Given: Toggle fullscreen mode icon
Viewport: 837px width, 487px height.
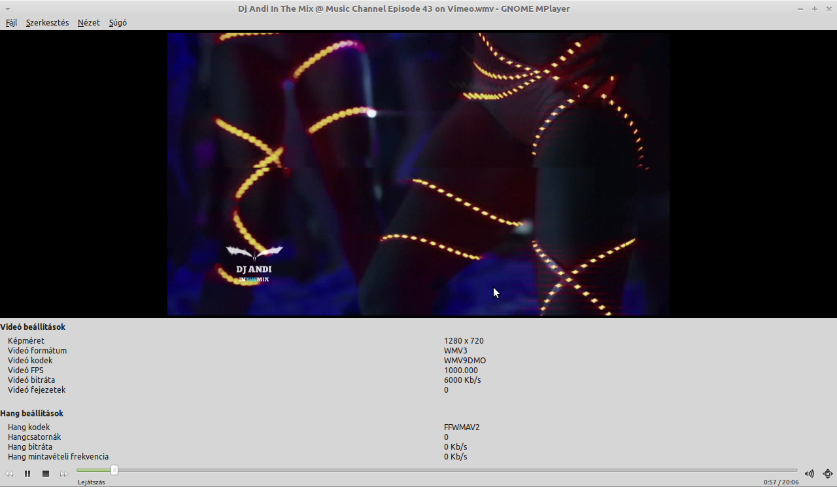Looking at the screenshot, I should [828, 474].
